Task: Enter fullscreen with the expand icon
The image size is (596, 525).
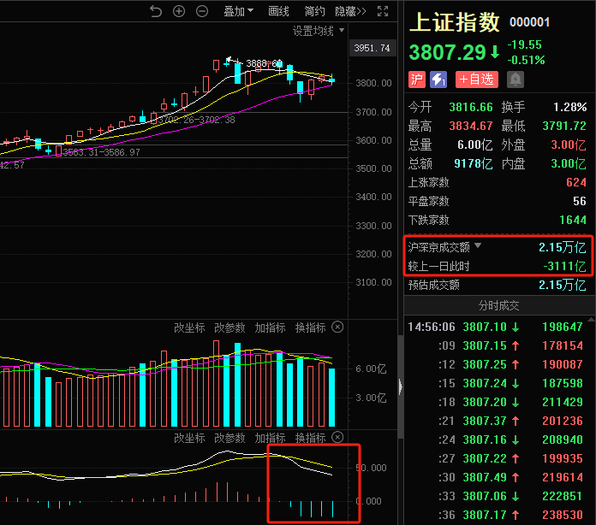Action: [383, 11]
